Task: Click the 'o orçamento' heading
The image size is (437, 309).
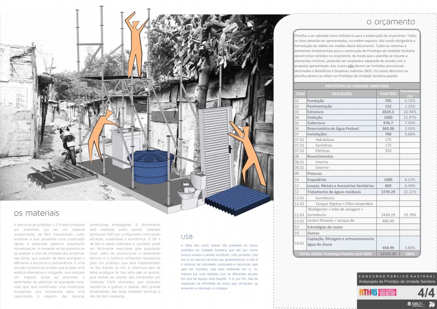Action: 390,22
